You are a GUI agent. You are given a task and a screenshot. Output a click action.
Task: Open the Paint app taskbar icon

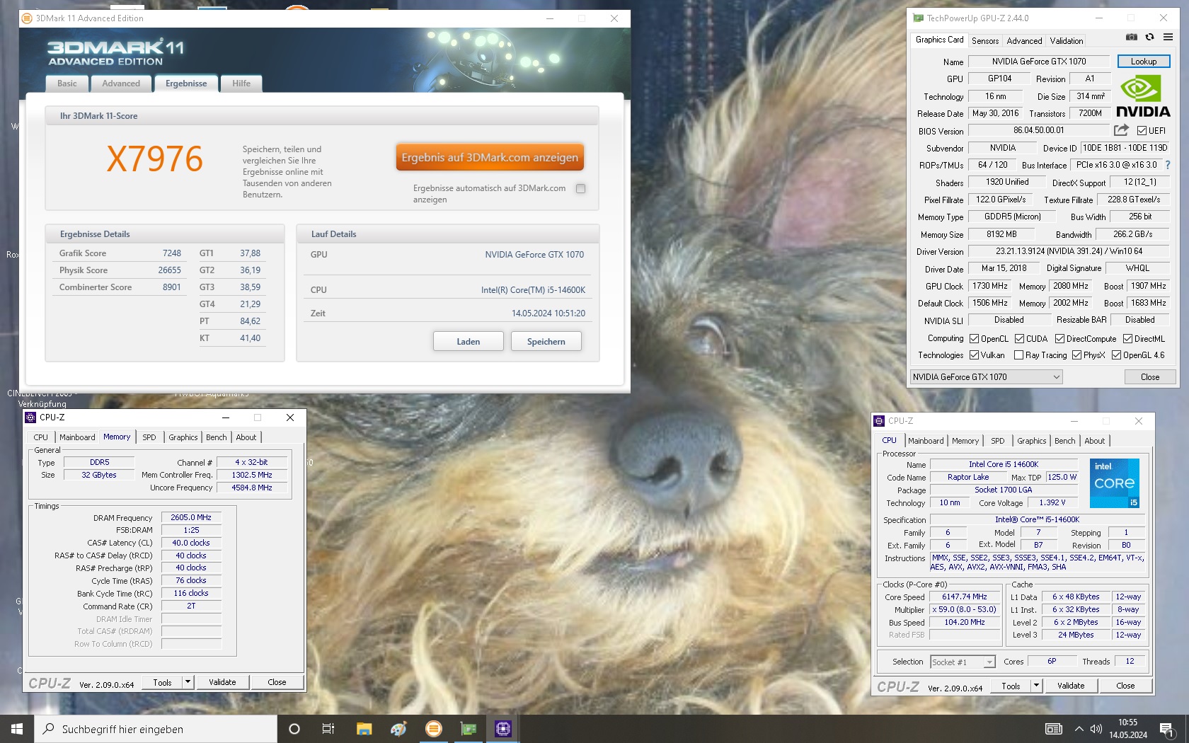click(398, 729)
